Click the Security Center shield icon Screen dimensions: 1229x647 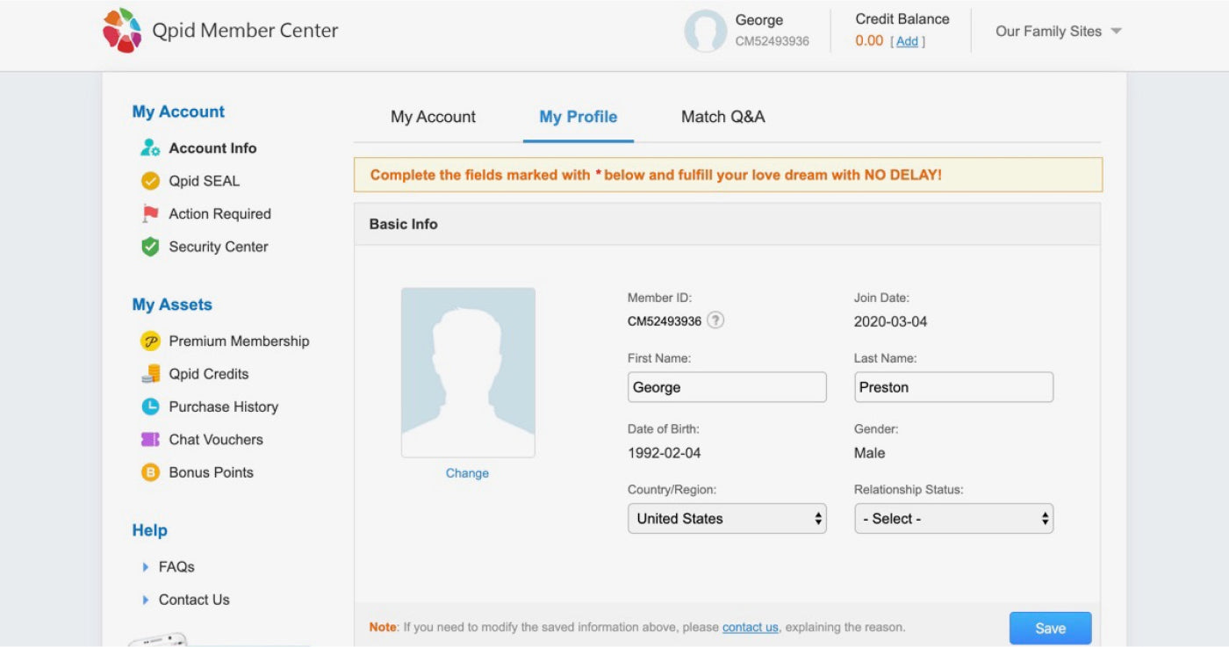150,247
